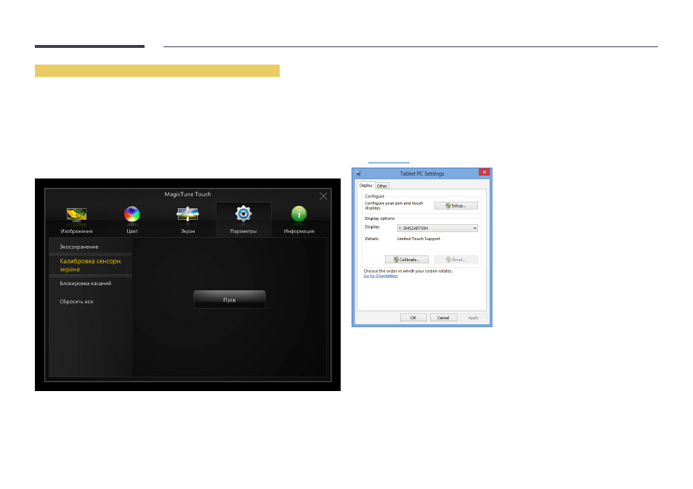Click the Setup... button

pyautogui.click(x=455, y=205)
